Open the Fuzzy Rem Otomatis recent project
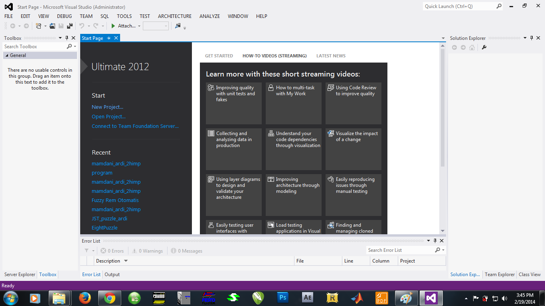545x306 pixels. [x=115, y=200]
